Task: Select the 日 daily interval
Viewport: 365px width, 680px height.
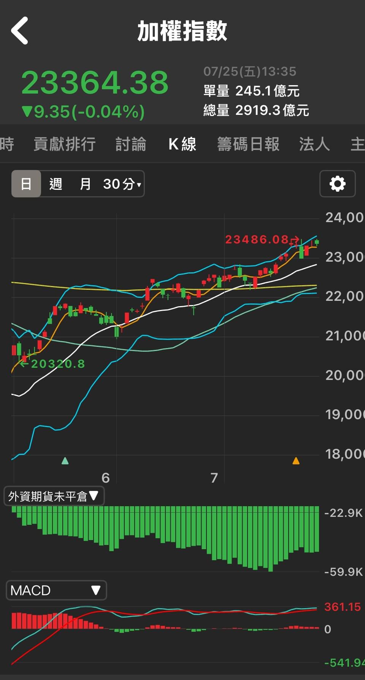Action: click(26, 184)
